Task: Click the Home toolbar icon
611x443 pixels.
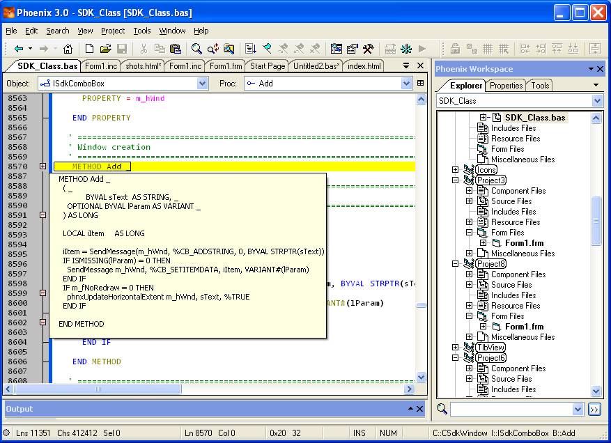Action: 68,49
